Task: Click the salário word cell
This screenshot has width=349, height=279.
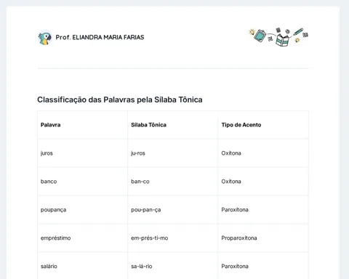Action: pyautogui.click(x=83, y=266)
